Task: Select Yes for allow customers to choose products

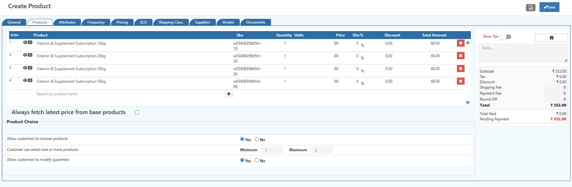Action: point(242,139)
